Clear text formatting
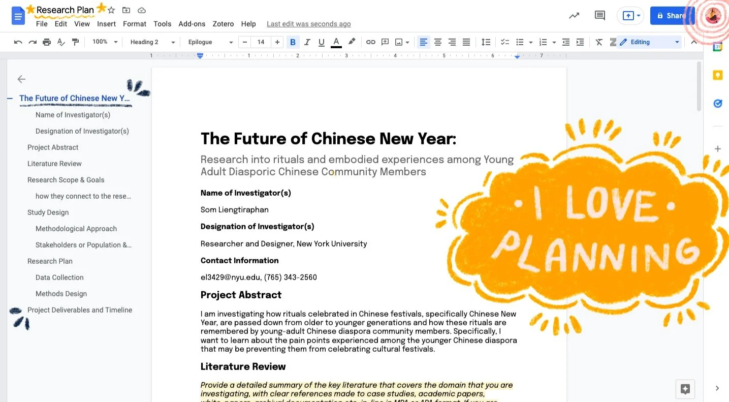This screenshot has width=729, height=402. pos(599,42)
